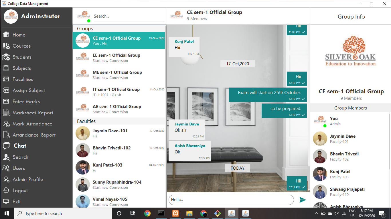This screenshot has width=391, height=219.
Task: Click the Faculties icon
Action: tap(6, 79)
